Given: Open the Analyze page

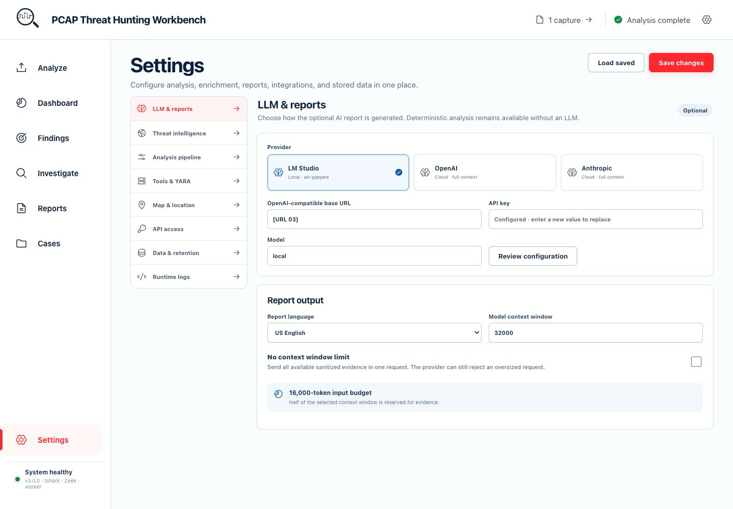Looking at the screenshot, I should point(51,68).
